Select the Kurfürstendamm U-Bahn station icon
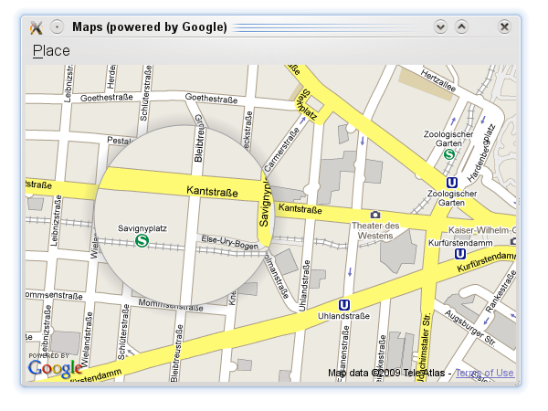 tap(460, 253)
